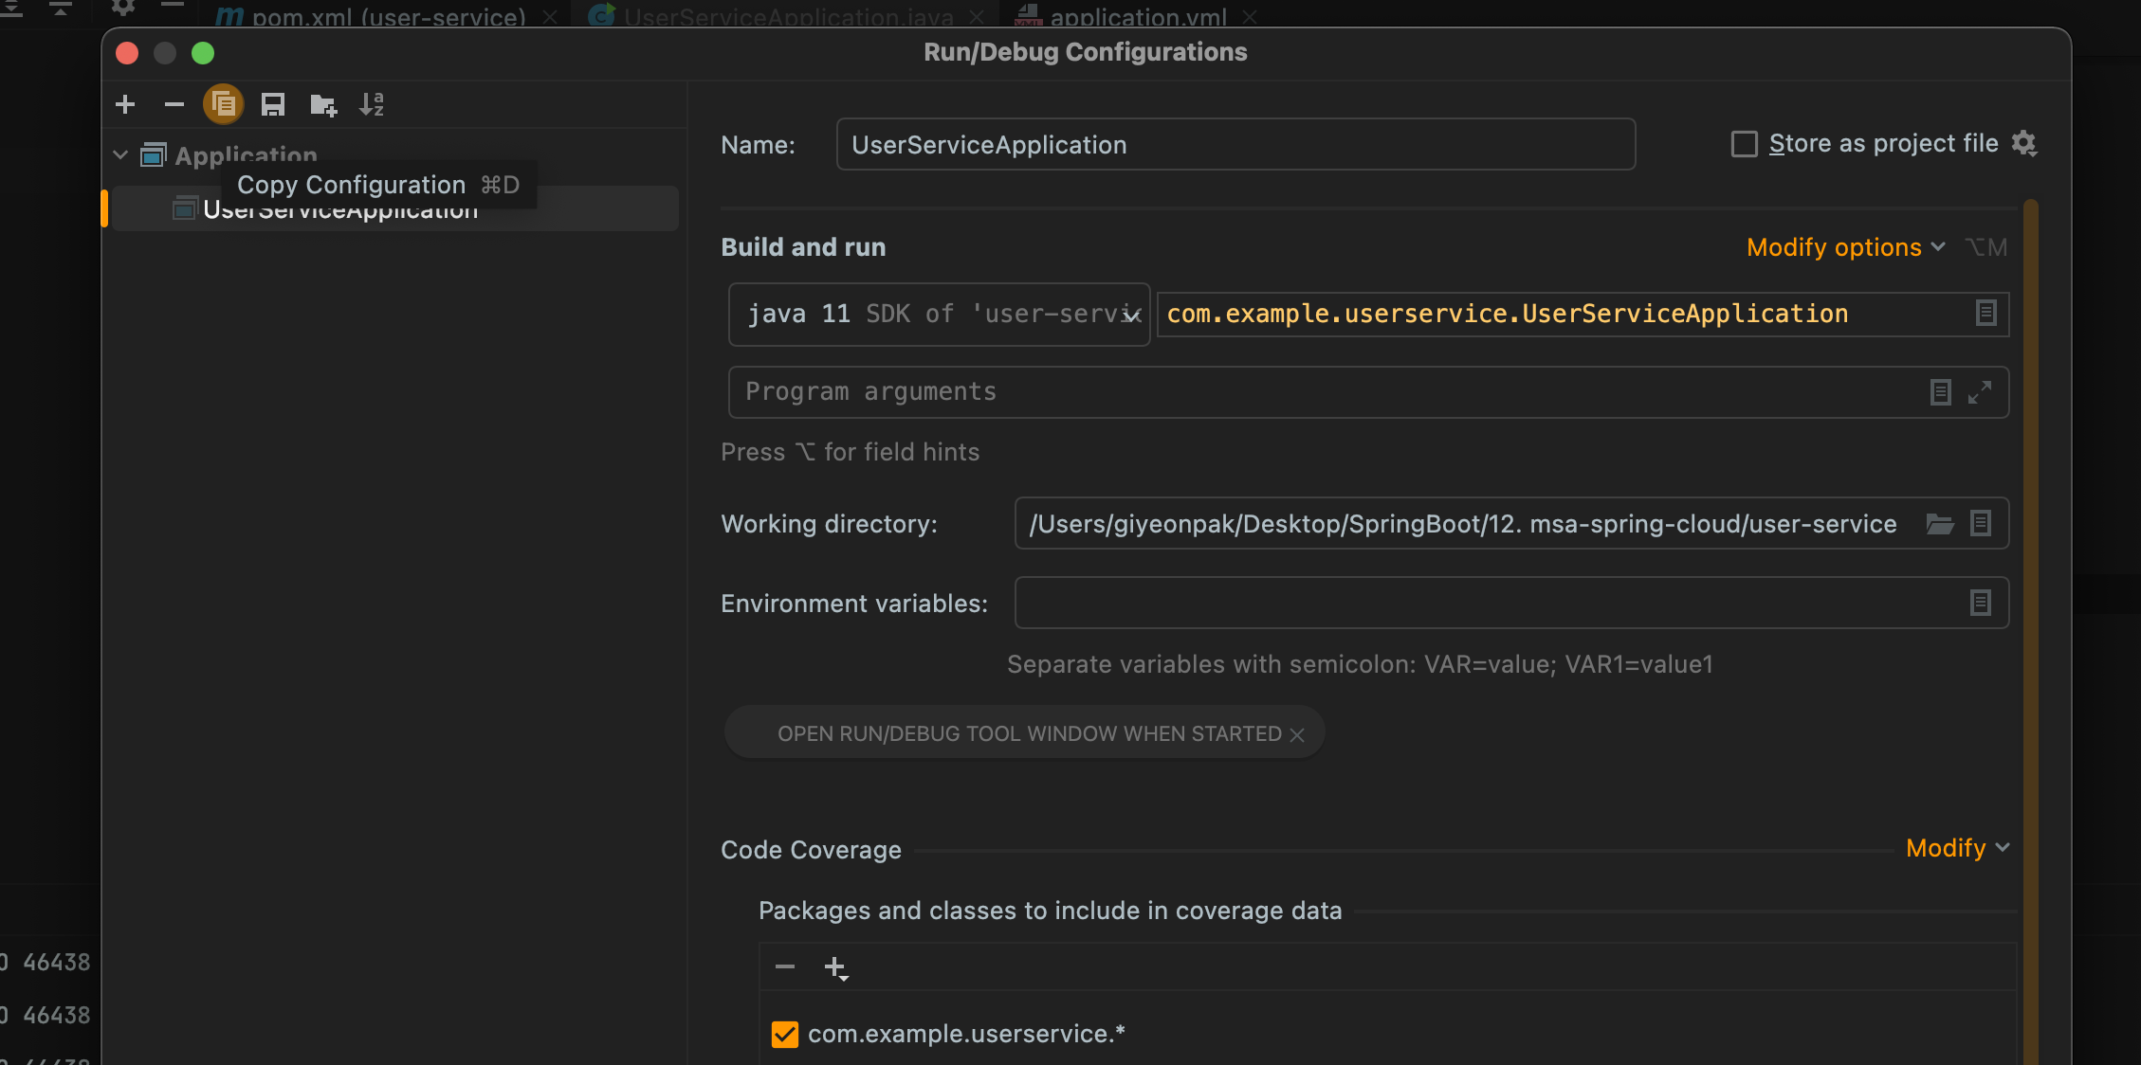This screenshot has height=1065, width=2141.
Task: Insert macros into Working directory
Action: coord(1981,523)
